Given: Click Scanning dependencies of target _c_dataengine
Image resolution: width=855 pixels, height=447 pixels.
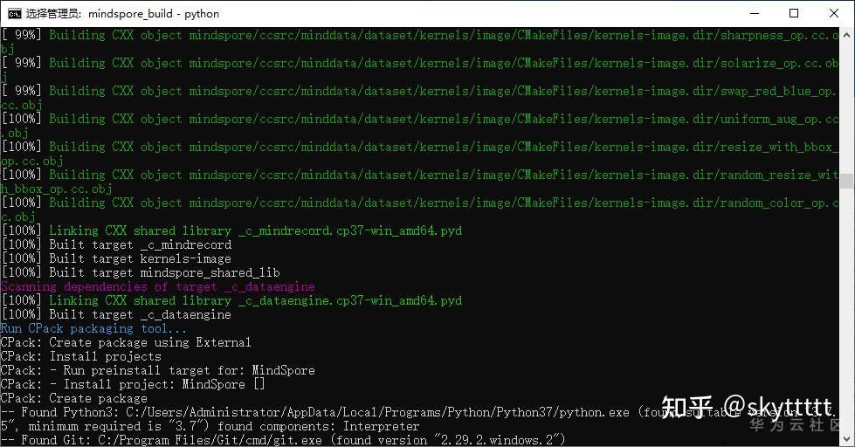Looking at the screenshot, I should click(x=158, y=286).
